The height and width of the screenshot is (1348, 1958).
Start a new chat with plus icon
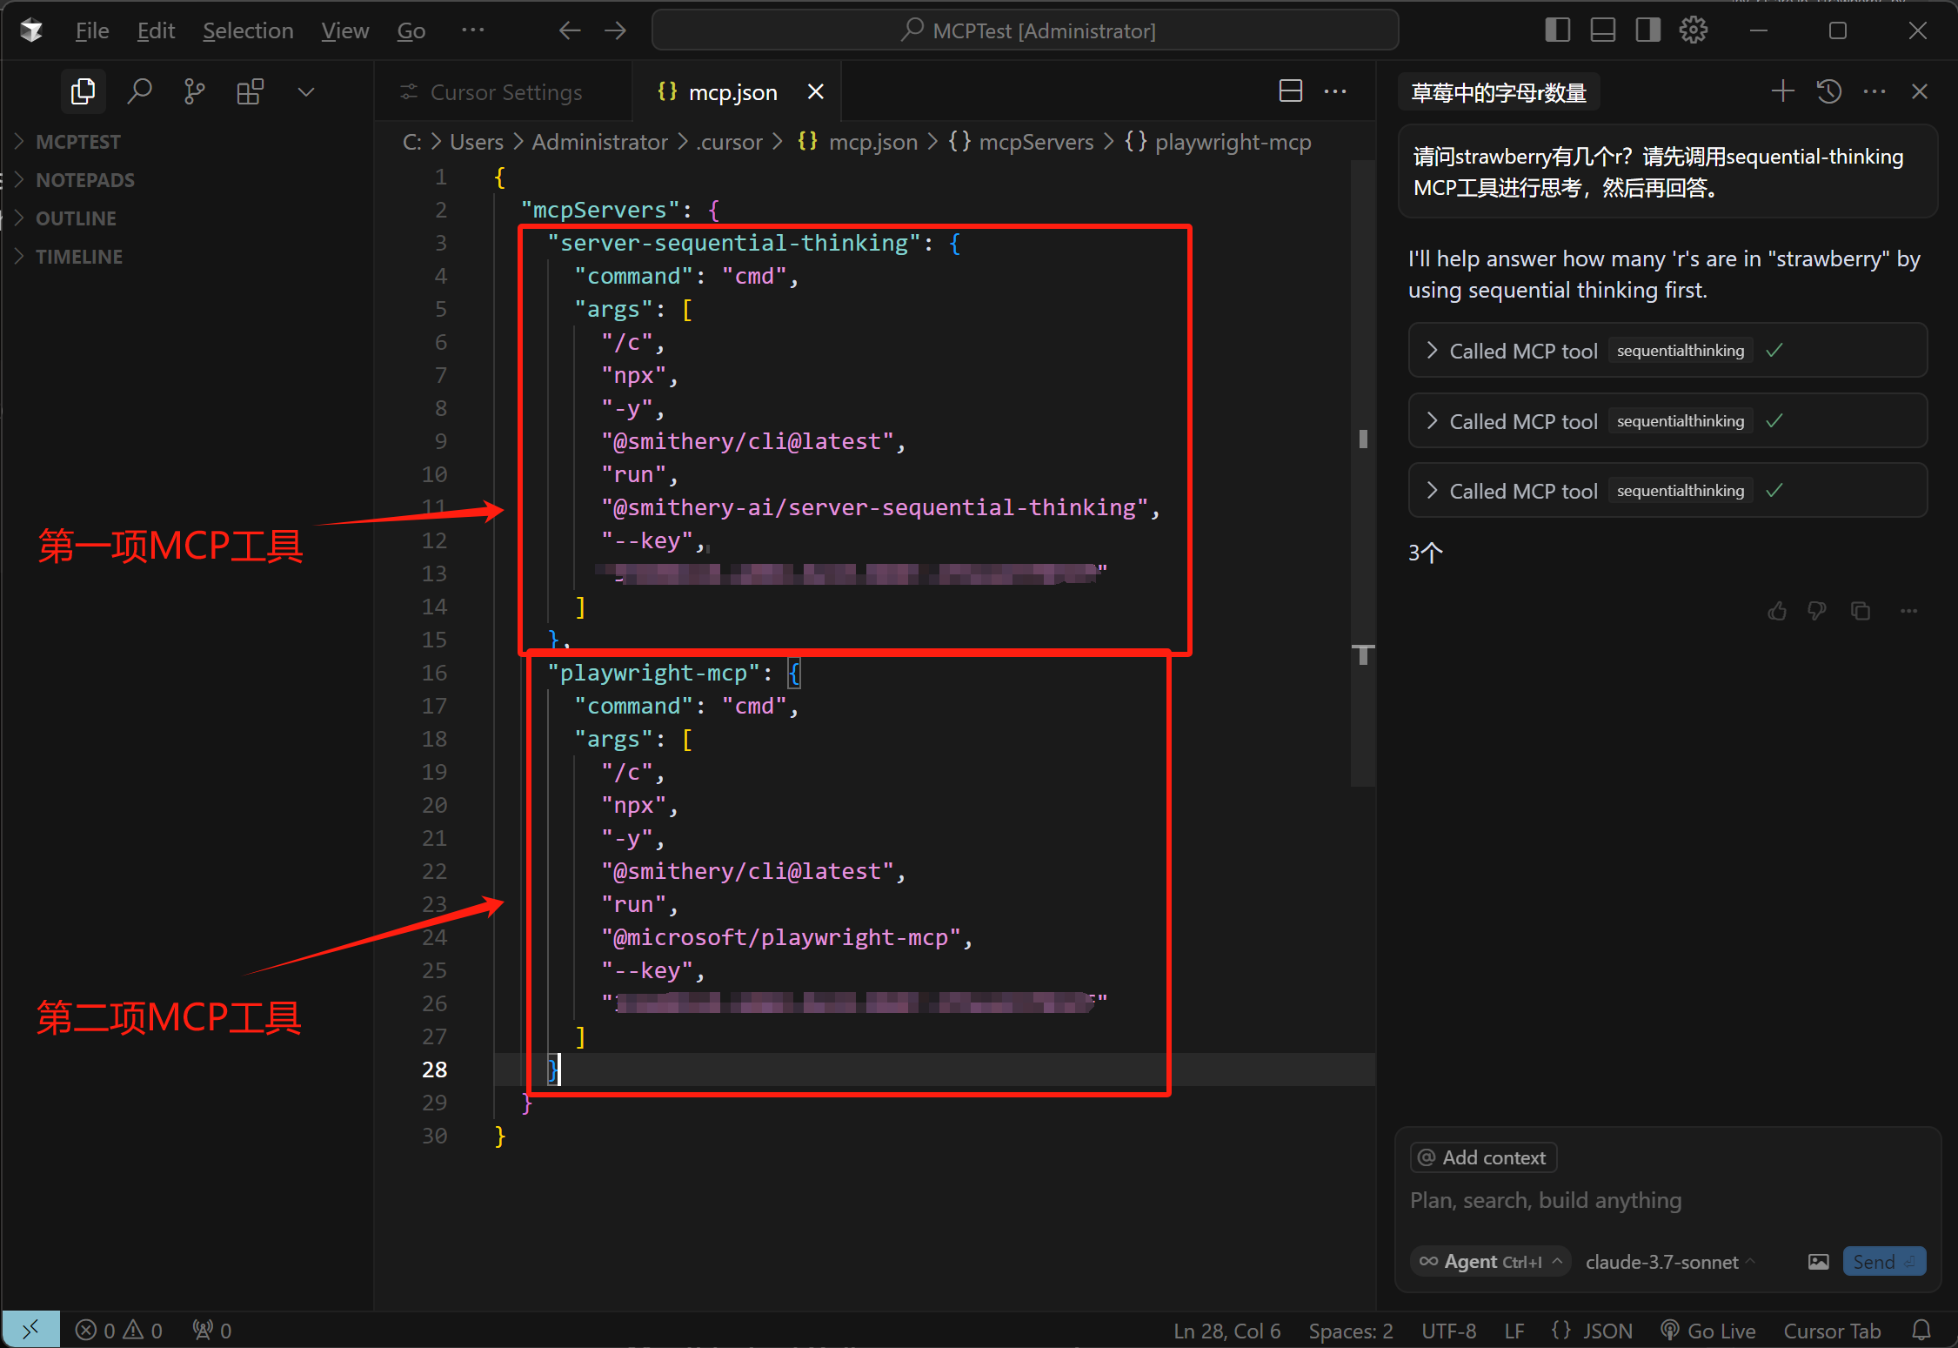(1783, 91)
